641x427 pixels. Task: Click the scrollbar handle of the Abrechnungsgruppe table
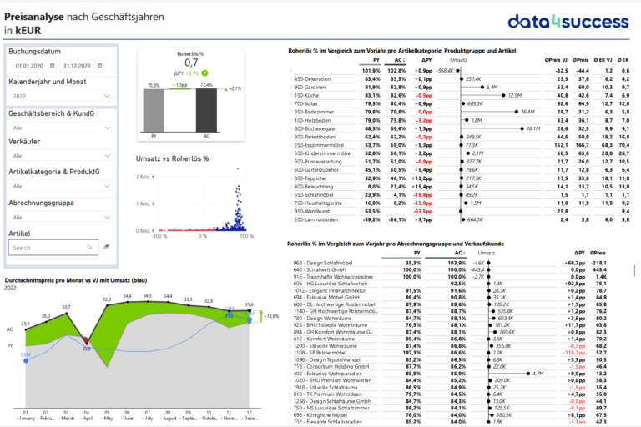tap(635, 270)
